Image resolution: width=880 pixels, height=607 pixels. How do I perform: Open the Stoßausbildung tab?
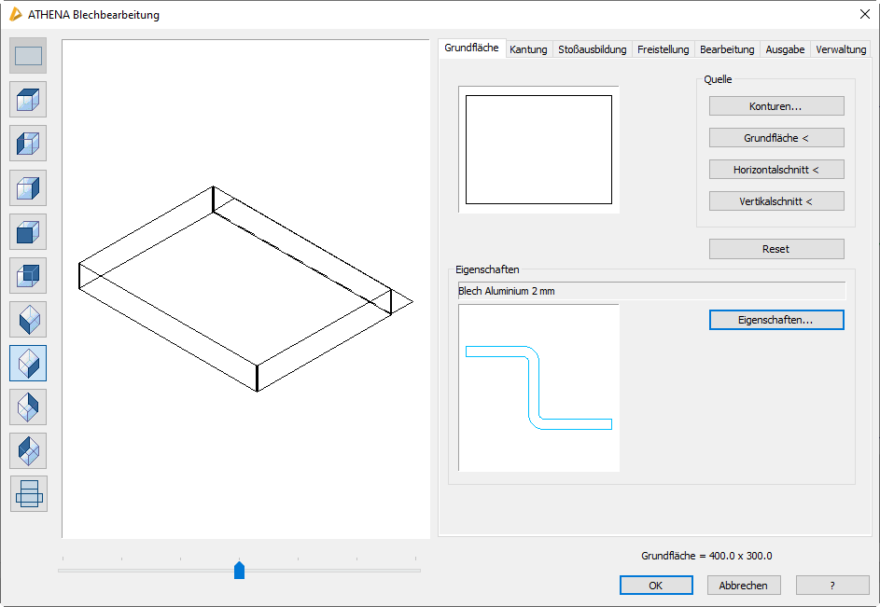(x=592, y=49)
